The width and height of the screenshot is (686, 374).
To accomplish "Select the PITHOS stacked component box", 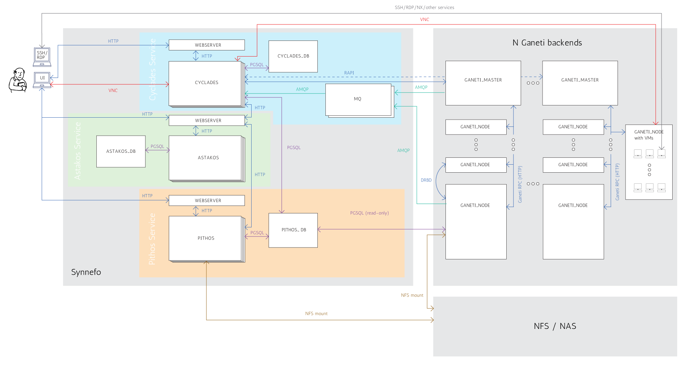I will coord(206,238).
